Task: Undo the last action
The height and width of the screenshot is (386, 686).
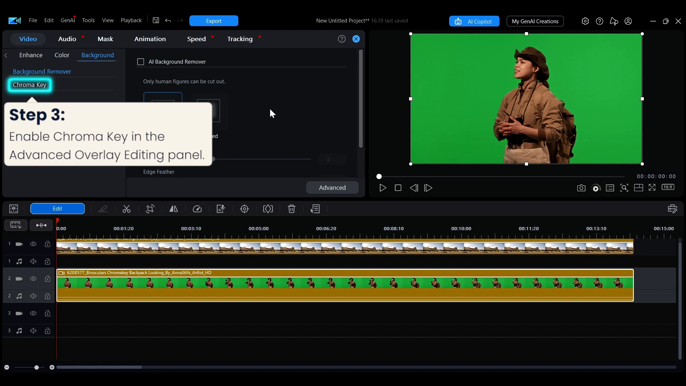Action: (168, 21)
